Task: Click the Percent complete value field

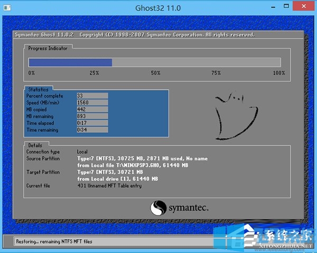Action: (92, 96)
